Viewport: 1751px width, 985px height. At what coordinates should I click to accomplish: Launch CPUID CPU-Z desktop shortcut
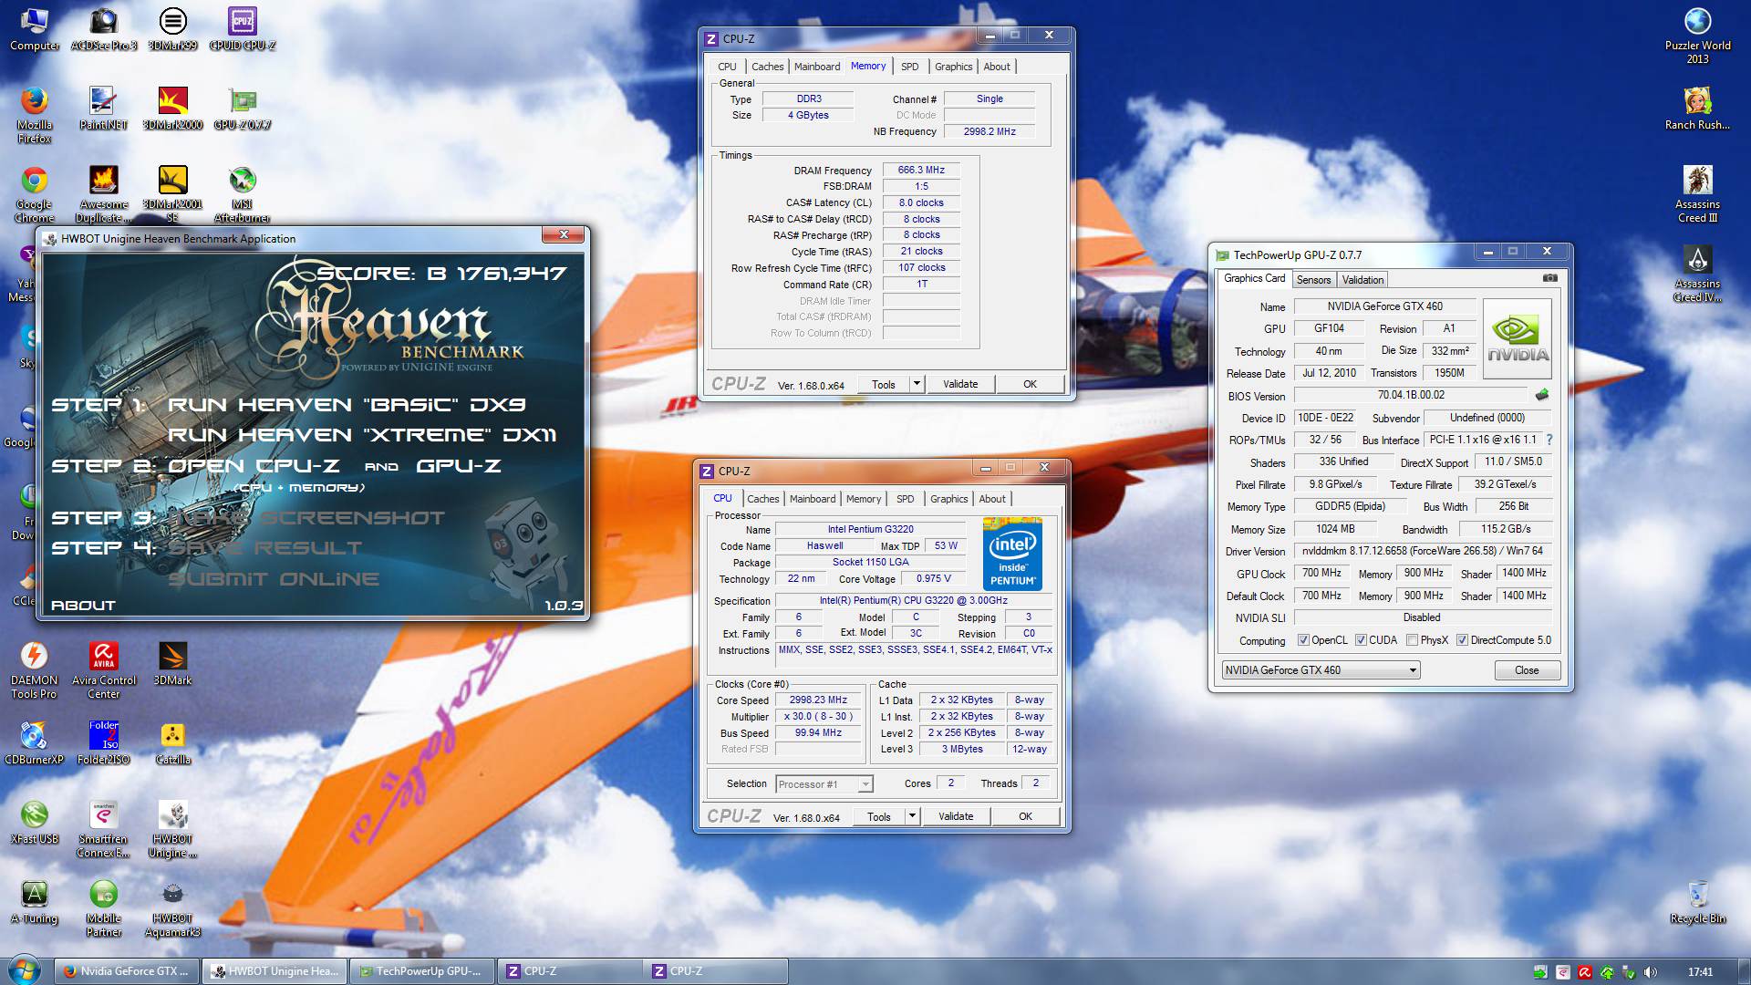point(242,28)
